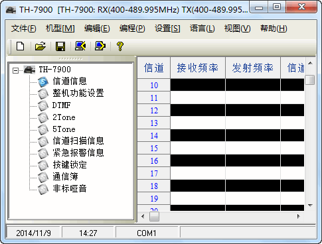
Task: Click the 发射频率 column header
Action: (x=253, y=68)
